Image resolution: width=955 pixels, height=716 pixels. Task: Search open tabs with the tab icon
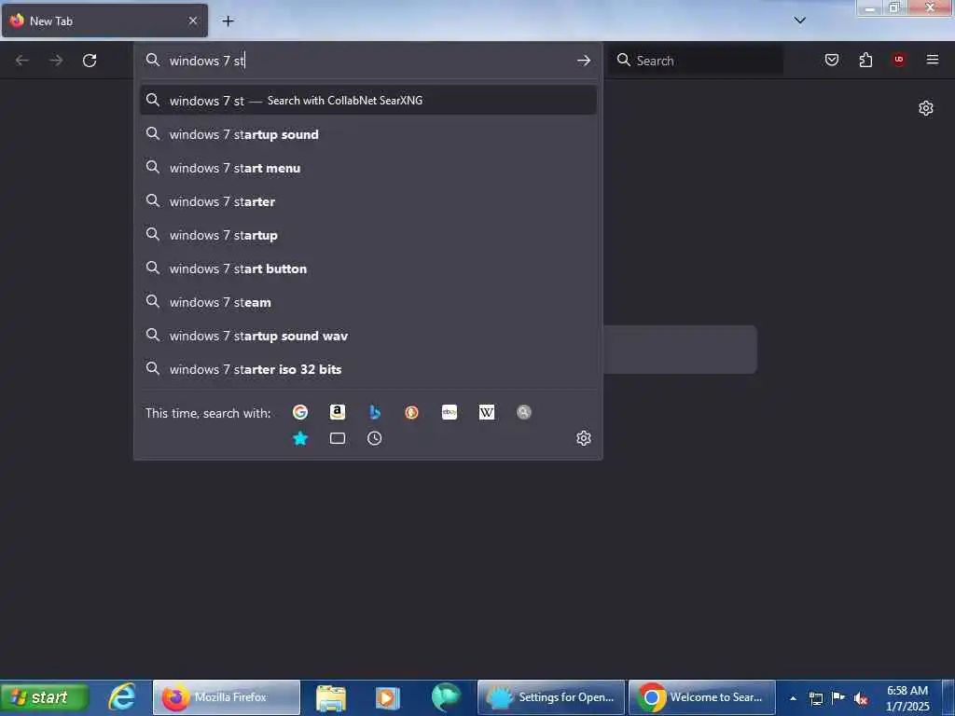338,438
